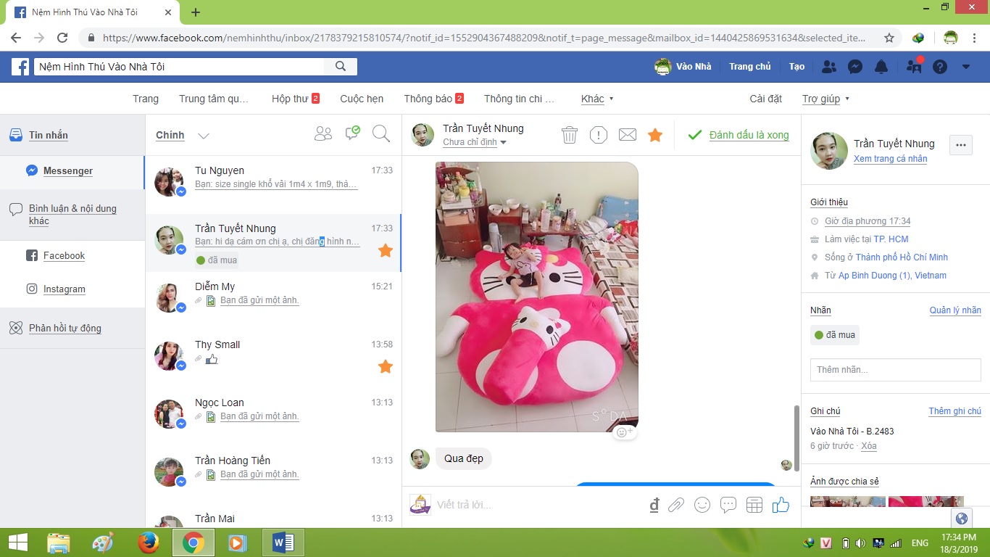Go to Trang chủ in top bar

pyautogui.click(x=750, y=67)
